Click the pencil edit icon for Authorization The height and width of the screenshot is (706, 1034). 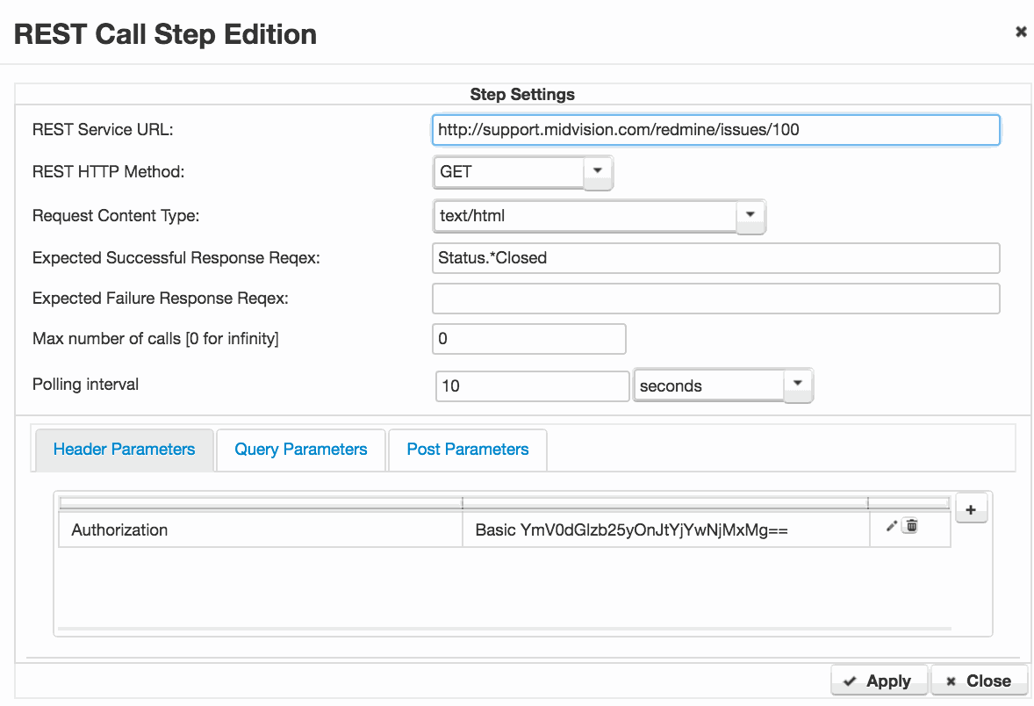[892, 526]
